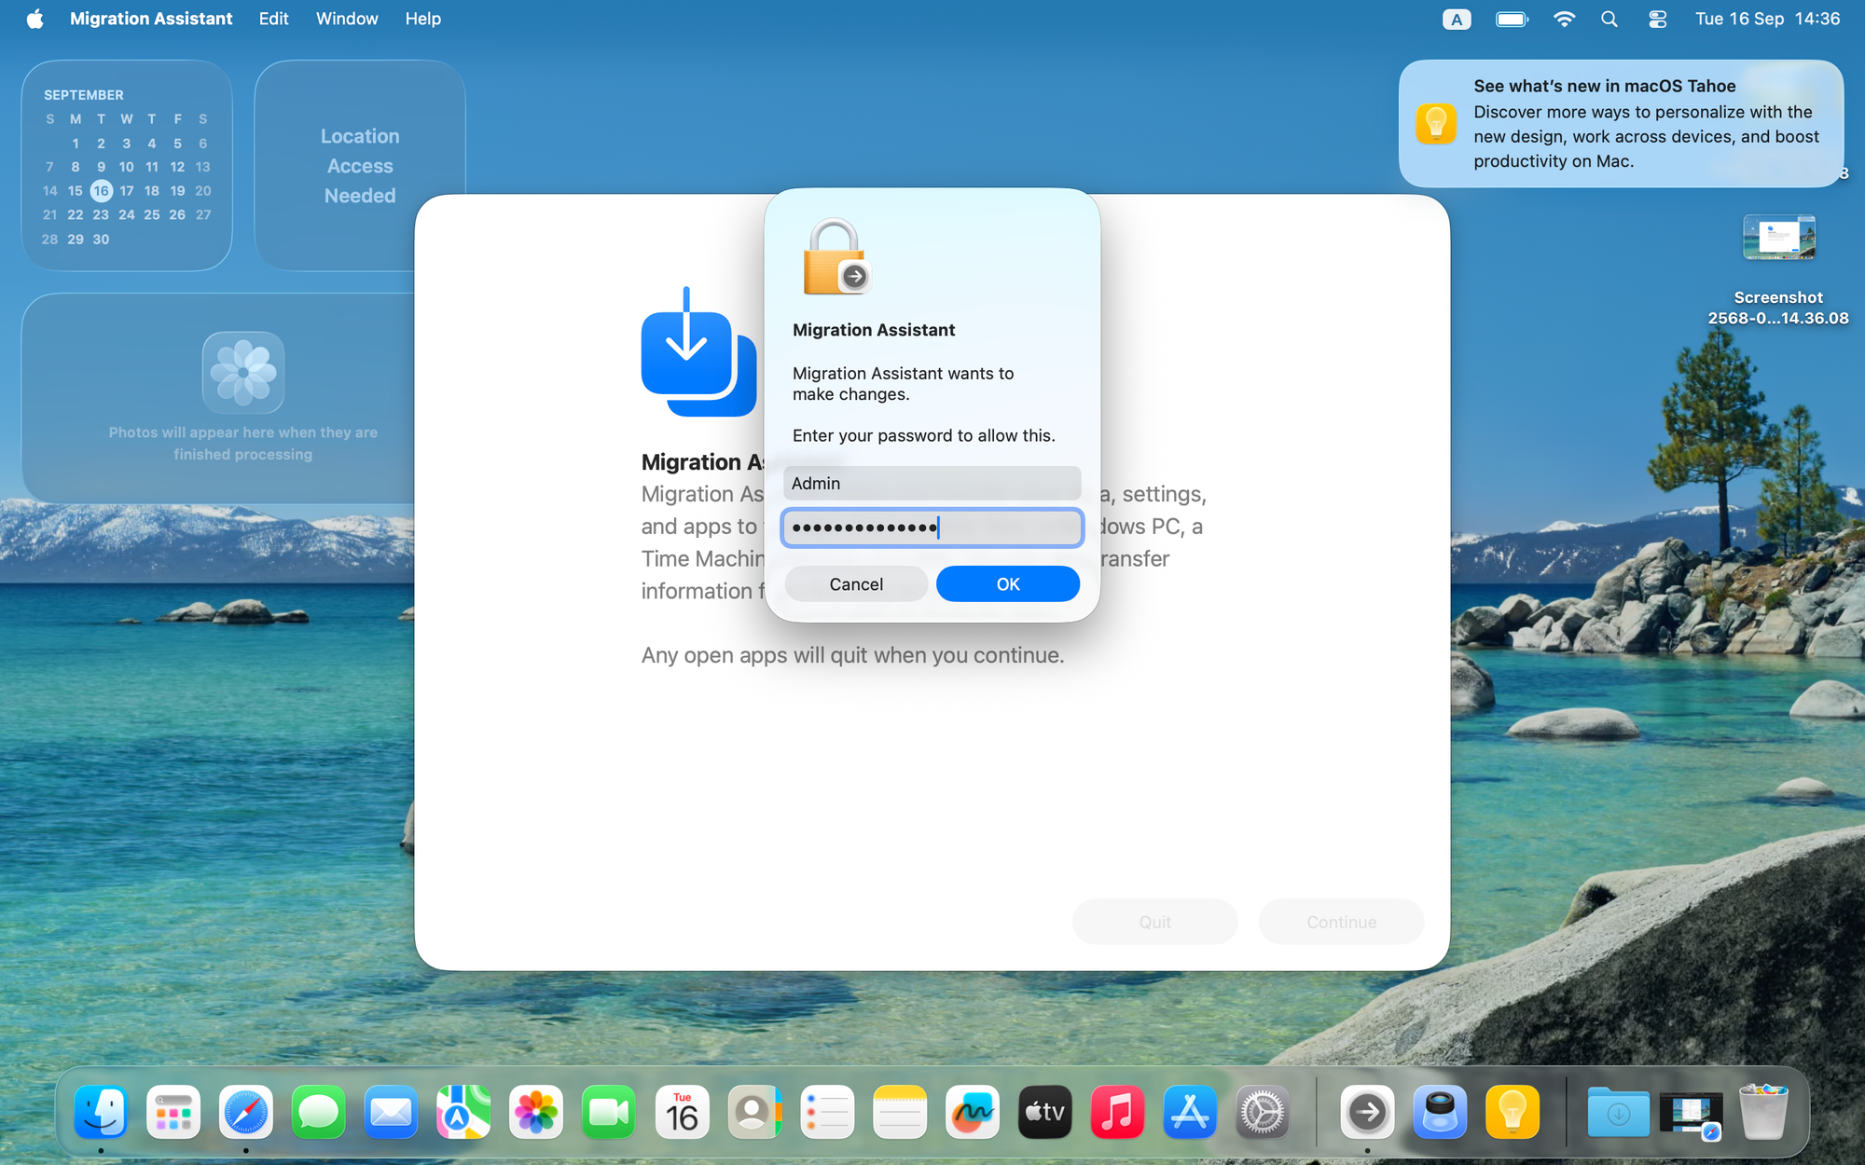Viewport: 1865px width, 1165px height.
Task: Launch Safari from the Dock
Action: point(246,1112)
